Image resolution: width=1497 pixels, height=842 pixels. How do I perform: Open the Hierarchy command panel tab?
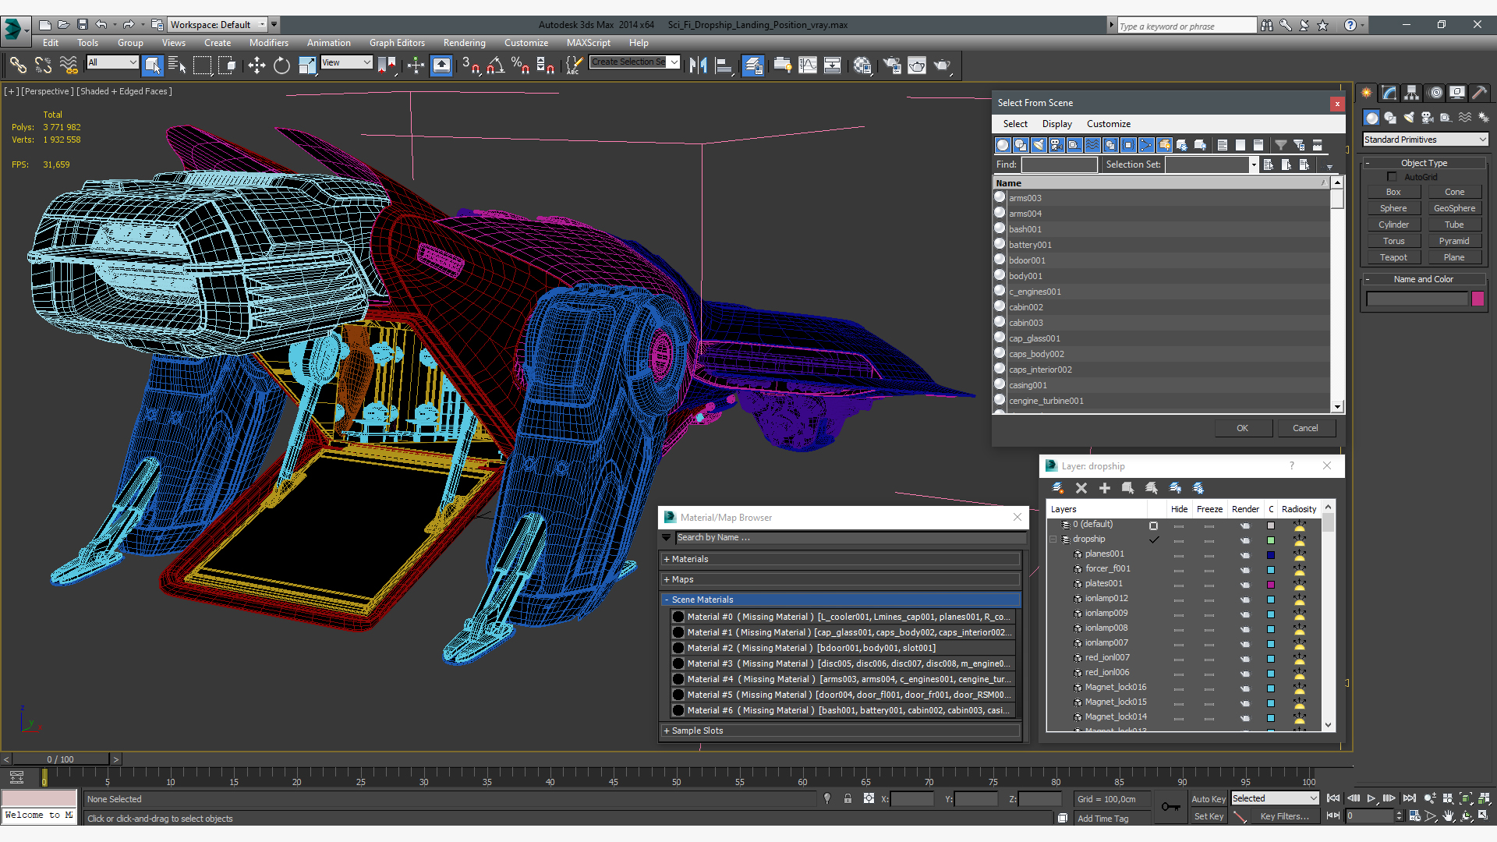pos(1412,93)
